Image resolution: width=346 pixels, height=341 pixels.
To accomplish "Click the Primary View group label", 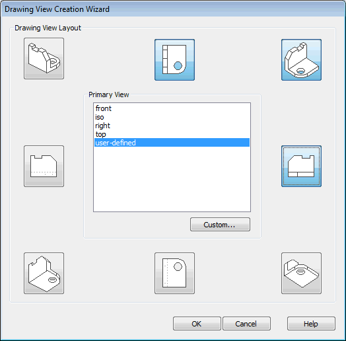I will point(109,95).
